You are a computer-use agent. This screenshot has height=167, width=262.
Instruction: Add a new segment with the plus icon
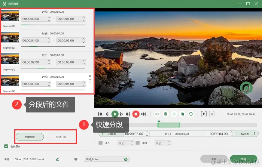(x=174, y=114)
